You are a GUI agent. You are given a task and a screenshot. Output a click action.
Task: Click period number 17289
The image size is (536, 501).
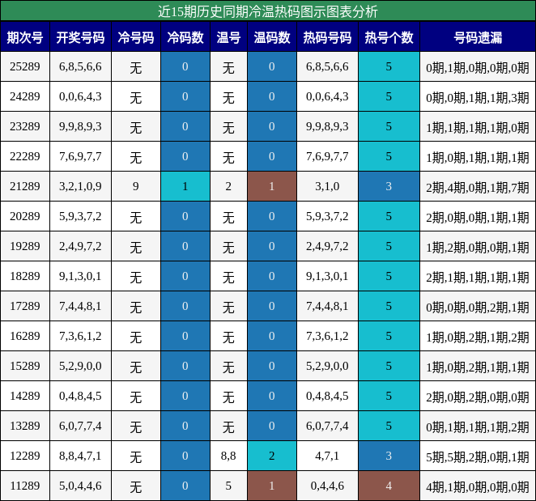25,306
